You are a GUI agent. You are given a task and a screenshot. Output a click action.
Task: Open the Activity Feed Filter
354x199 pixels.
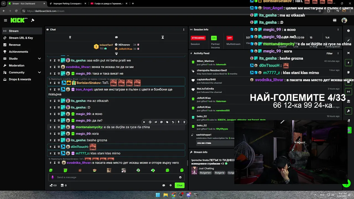tap(329, 53)
